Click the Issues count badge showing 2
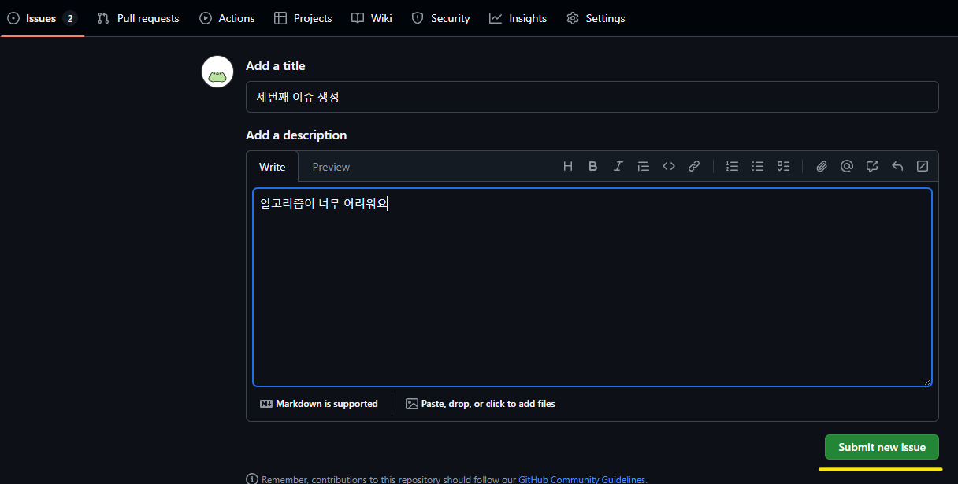958x484 pixels. pos(70,18)
